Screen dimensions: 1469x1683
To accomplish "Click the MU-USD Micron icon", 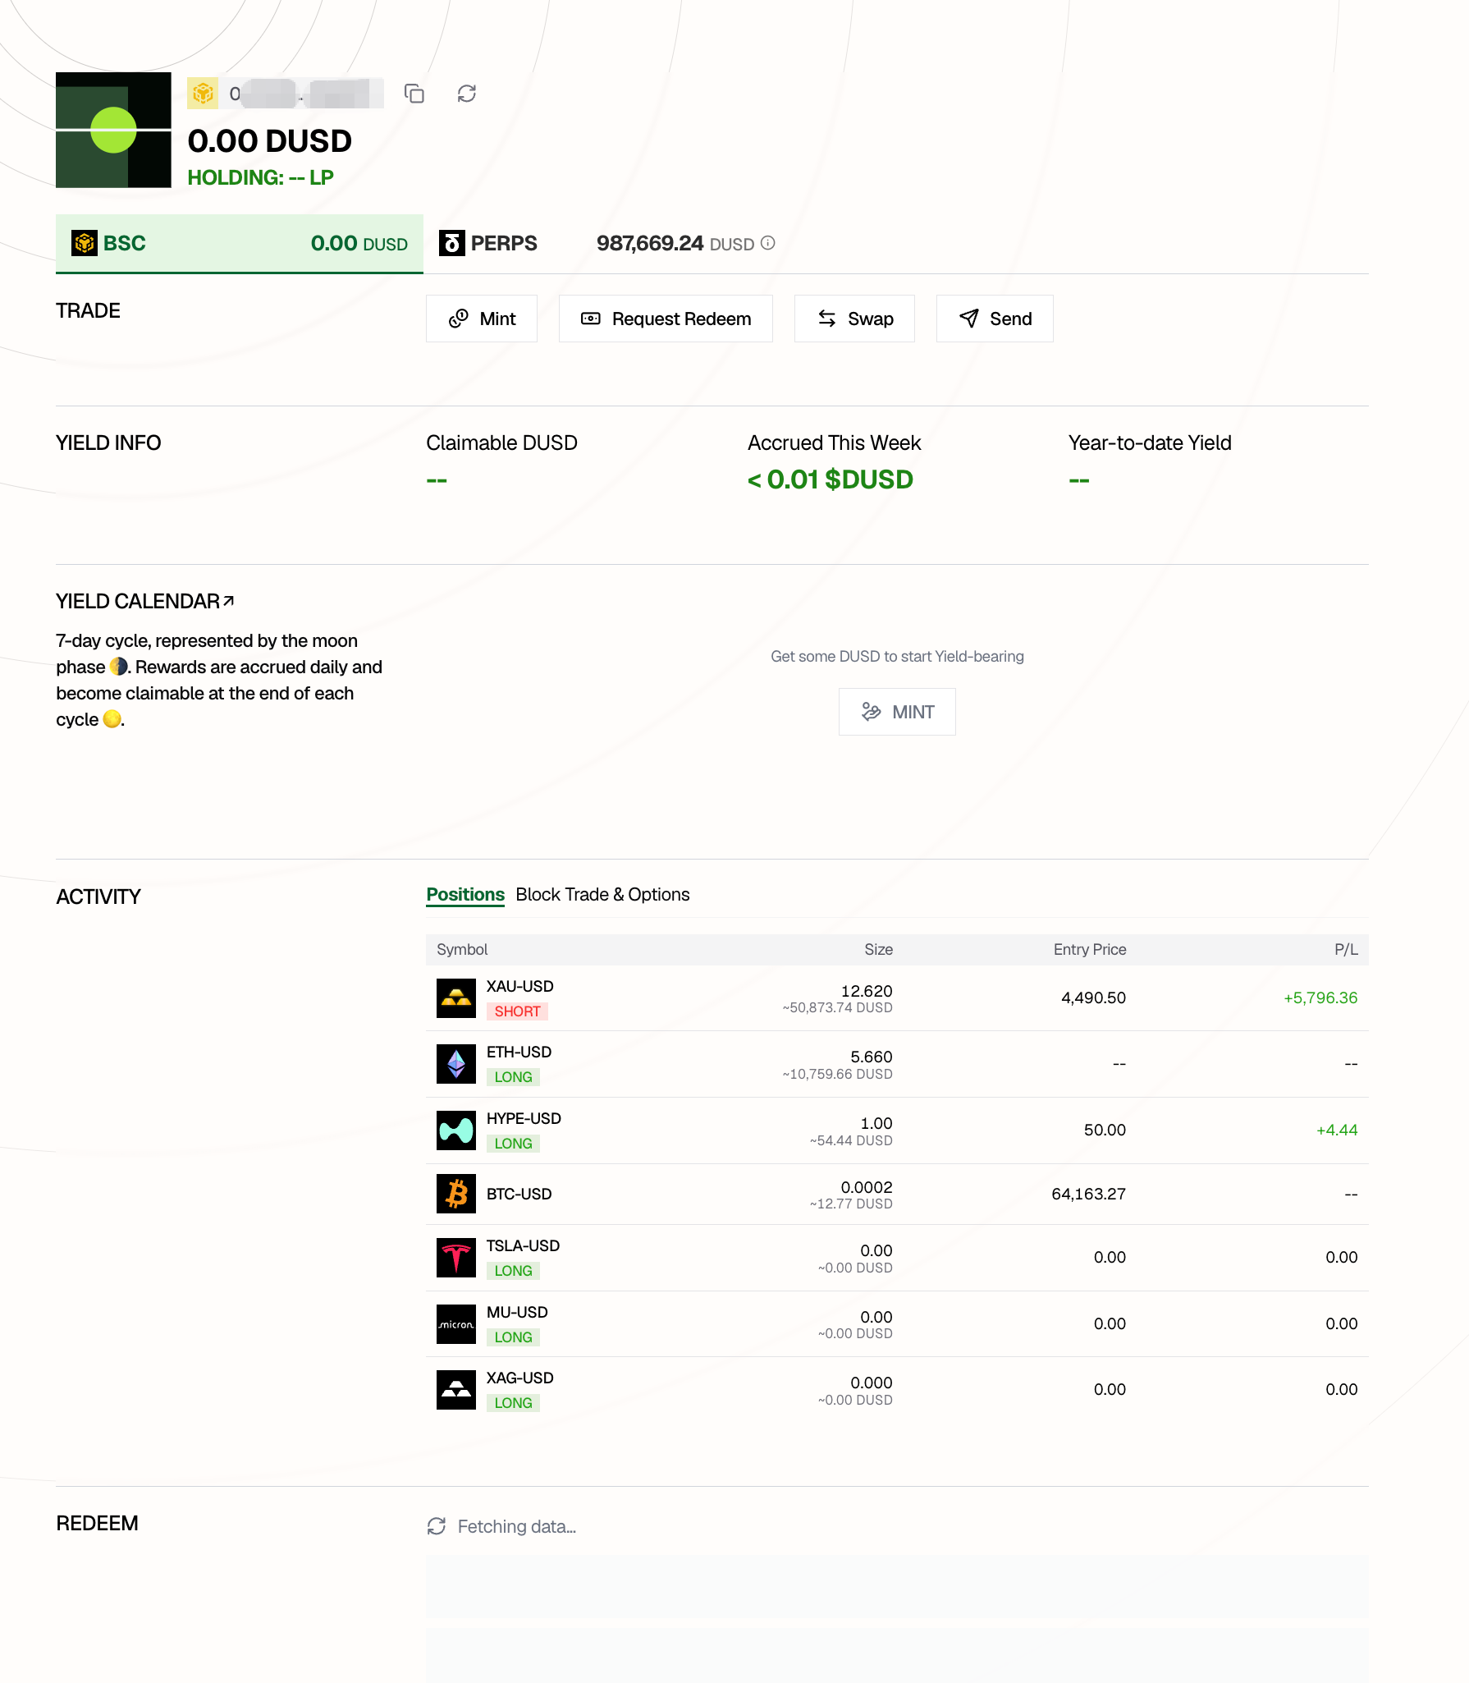I will 456,1324.
